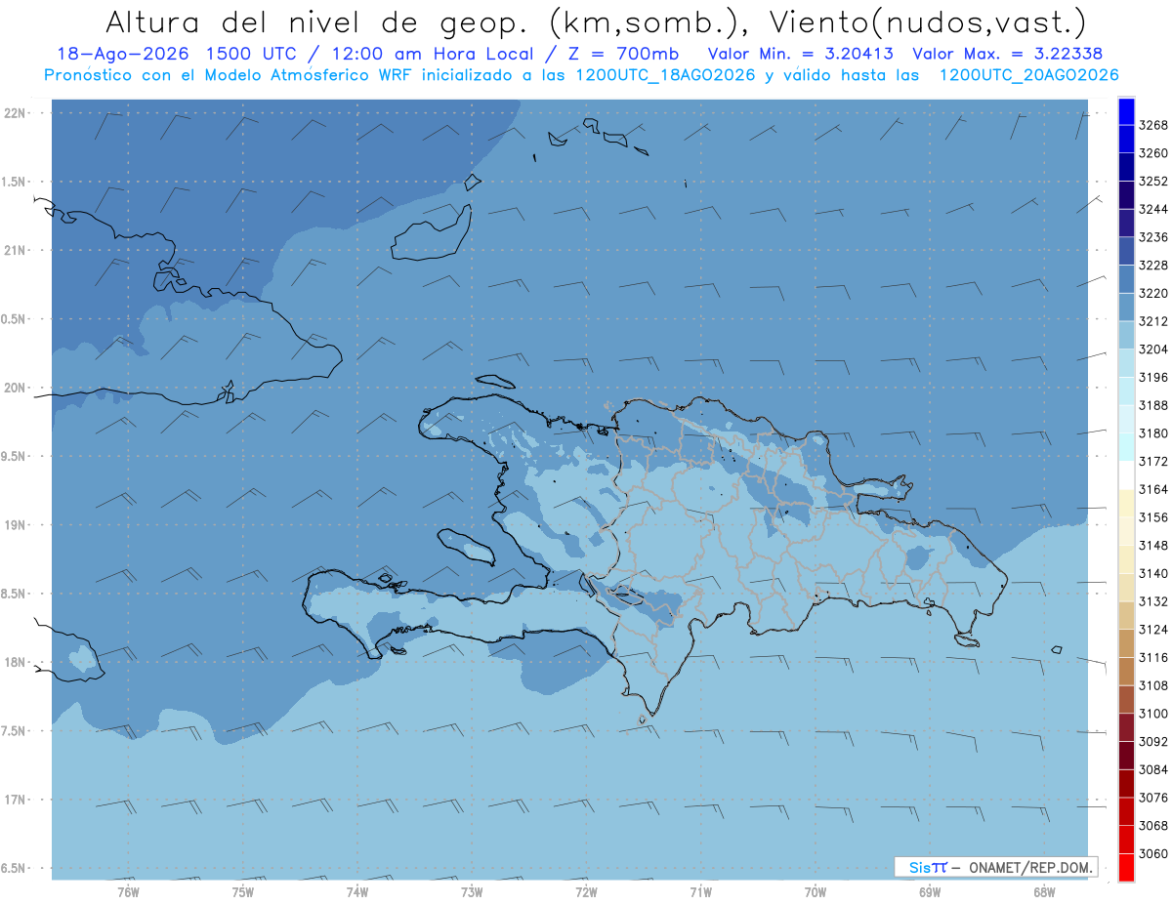Click the '71W' longitude axis label
The image size is (1172, 905).
(x=700, y=892)
